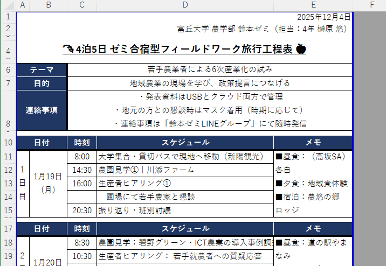Click the 連絡事項 label cell

click(x=42, y=110)
